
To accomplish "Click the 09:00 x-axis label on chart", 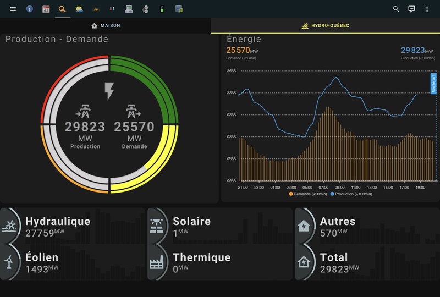I will [339, 188].
